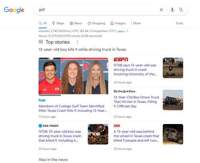Click the USA TODAY logo

(x=48, y=126)
